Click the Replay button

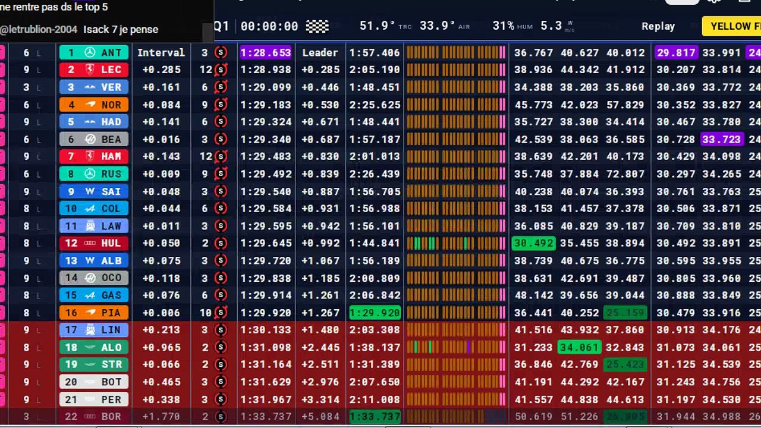click(658, 26)
